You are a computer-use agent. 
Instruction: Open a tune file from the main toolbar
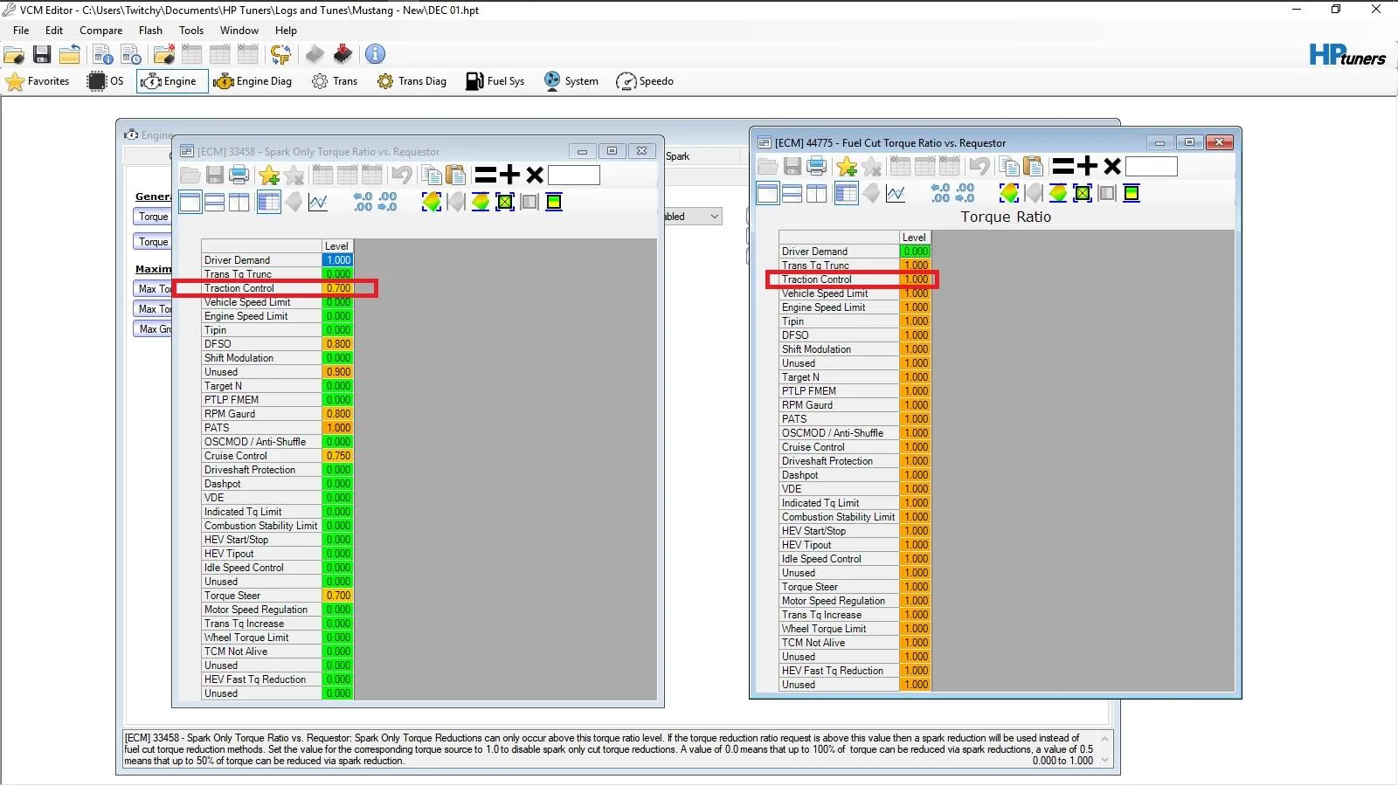click(14, 54)
